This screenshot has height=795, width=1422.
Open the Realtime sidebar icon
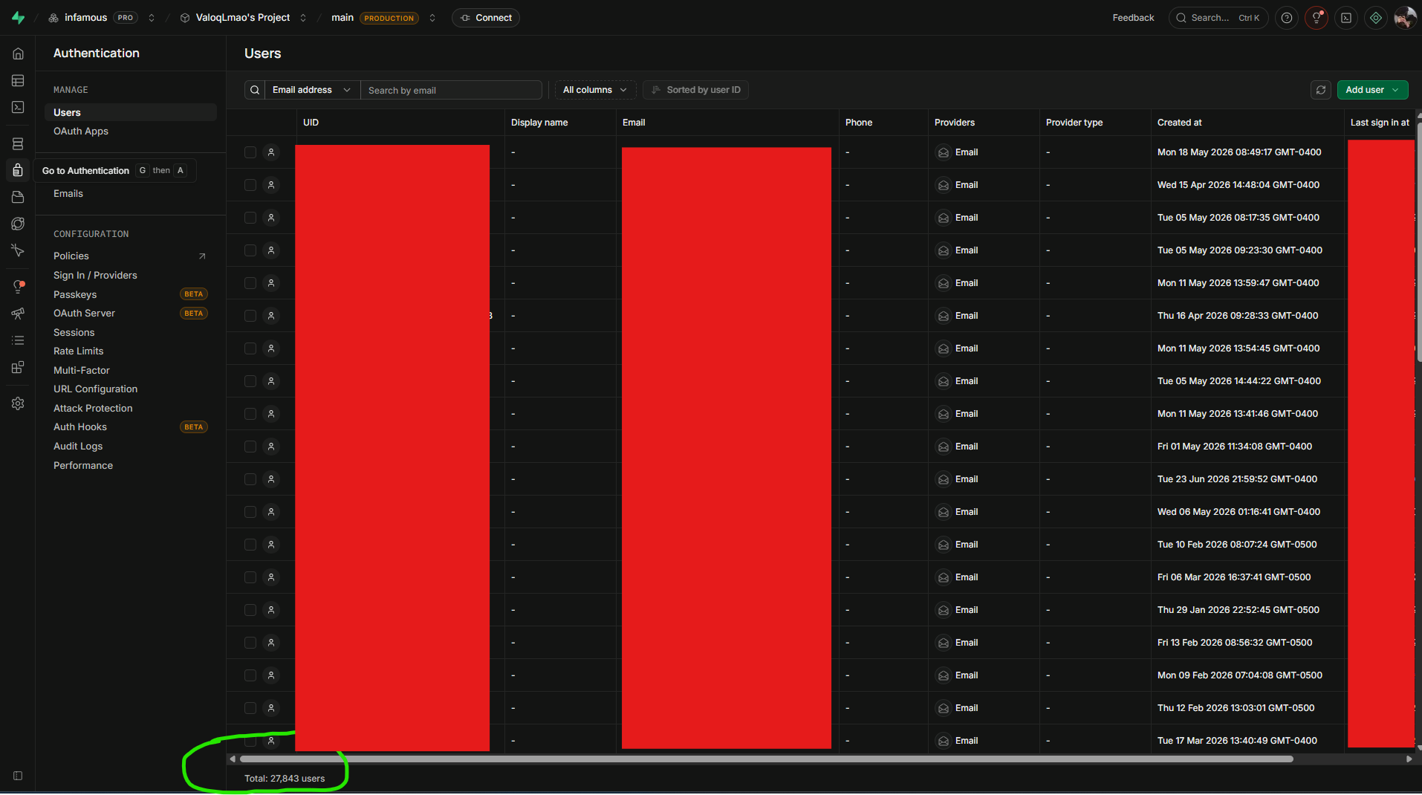pos(19,250)
